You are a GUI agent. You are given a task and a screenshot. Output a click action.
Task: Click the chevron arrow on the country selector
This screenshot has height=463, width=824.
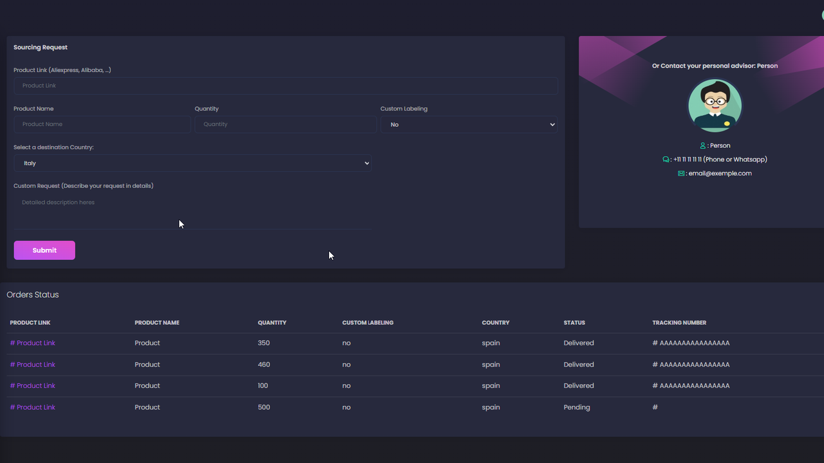click(x=366, y=163)
